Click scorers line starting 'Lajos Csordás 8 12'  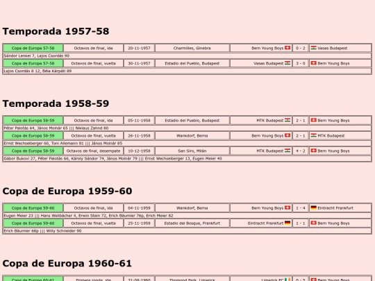click(187, 71)
